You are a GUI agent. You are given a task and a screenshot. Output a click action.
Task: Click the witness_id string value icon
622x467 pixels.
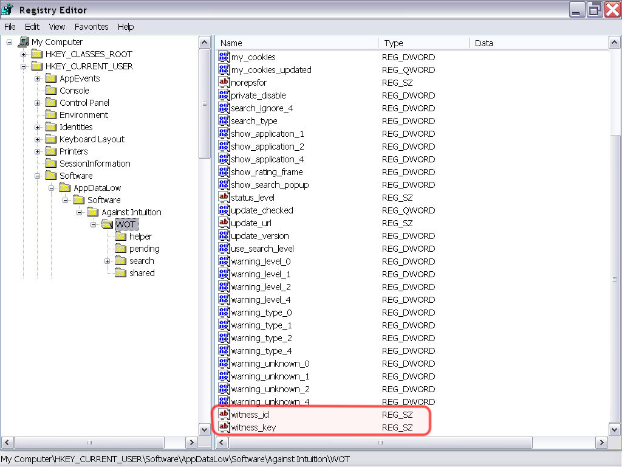(224, 414)
